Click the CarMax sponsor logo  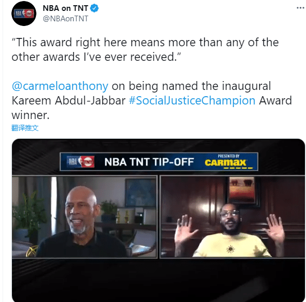(226, 163)
